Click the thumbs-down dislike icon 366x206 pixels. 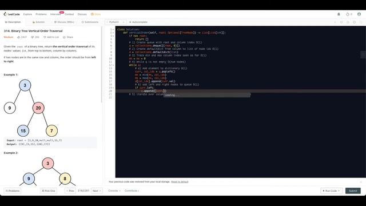click(32, 37)
